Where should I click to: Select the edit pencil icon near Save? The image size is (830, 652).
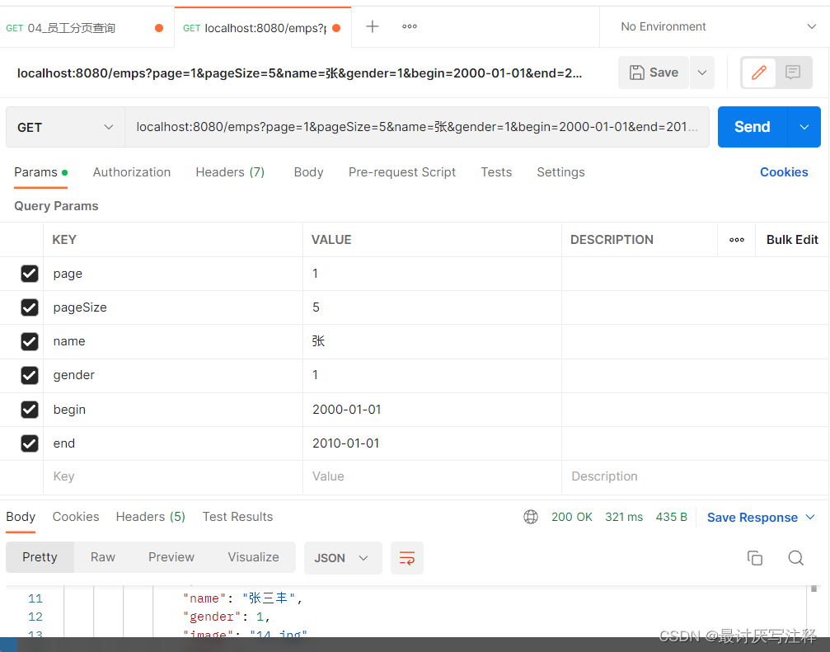[758, 73]
